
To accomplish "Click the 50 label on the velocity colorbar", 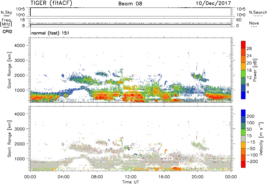I will pyautogui.click(x=249, y=129).
